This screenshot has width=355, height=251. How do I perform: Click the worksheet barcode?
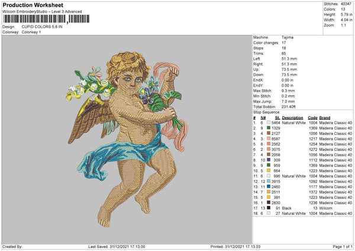point(46,19)
